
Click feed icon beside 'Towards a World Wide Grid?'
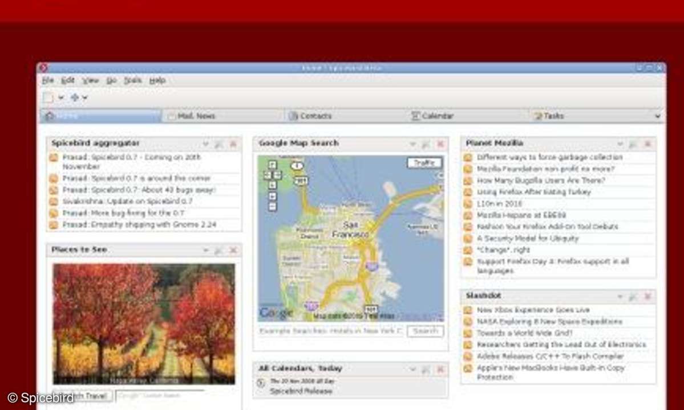point(468,333)
